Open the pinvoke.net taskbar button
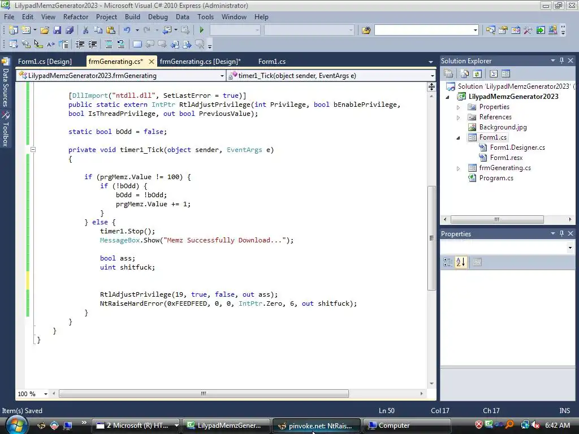 click(x=317, y=426)
